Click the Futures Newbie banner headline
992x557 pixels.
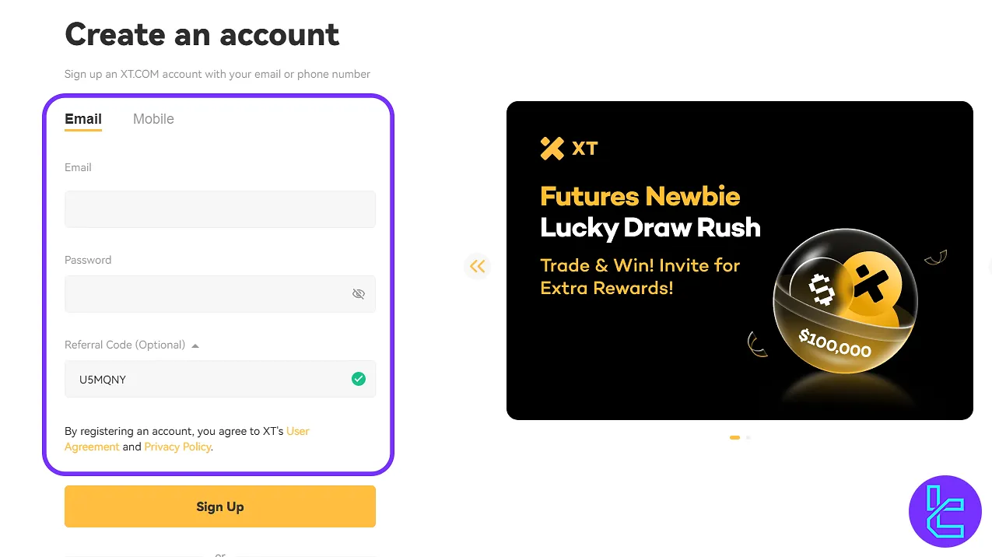tap(640, 196)
